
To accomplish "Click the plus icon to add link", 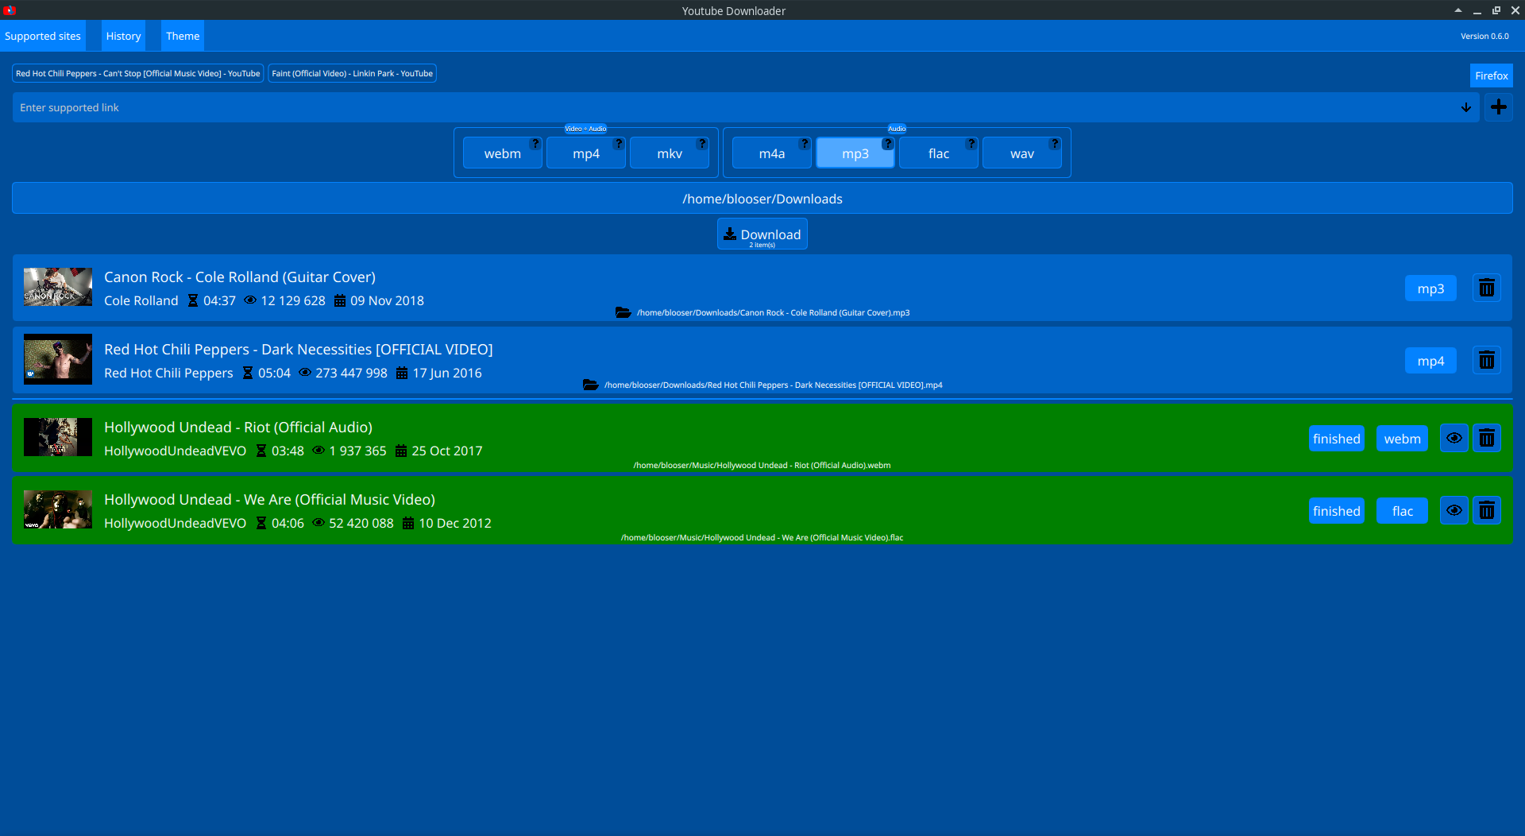I will 1498,107.
